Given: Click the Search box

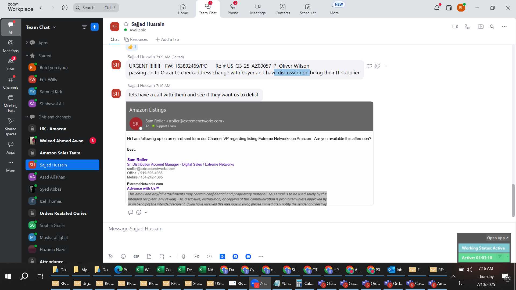Looking at the screenshot, I should click(96, 8).
